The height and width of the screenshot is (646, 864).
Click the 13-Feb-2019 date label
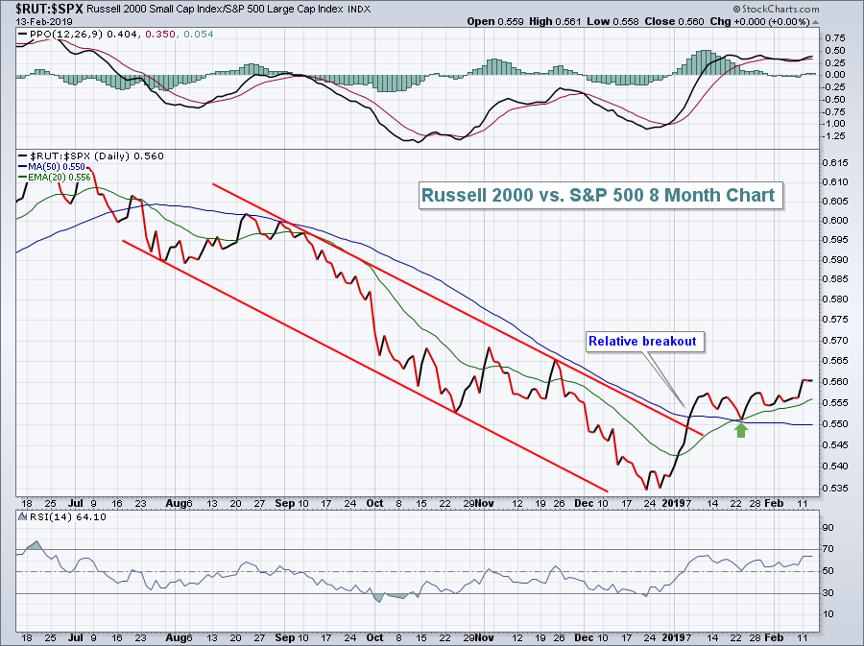(x=31, y=21)
